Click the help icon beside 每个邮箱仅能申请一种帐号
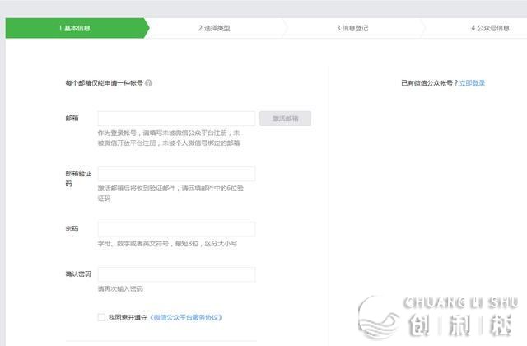The height and width of the screenshot is (346, 527). coord(148,83)
